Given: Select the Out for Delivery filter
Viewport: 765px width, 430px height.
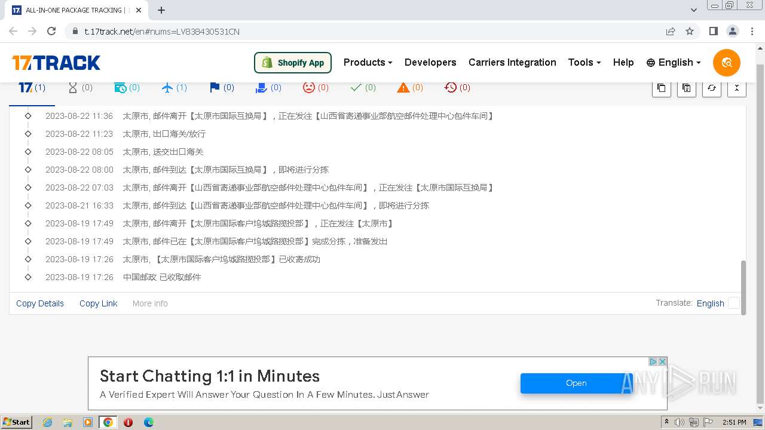Looking at the screenshot, I should coord(268,88).
